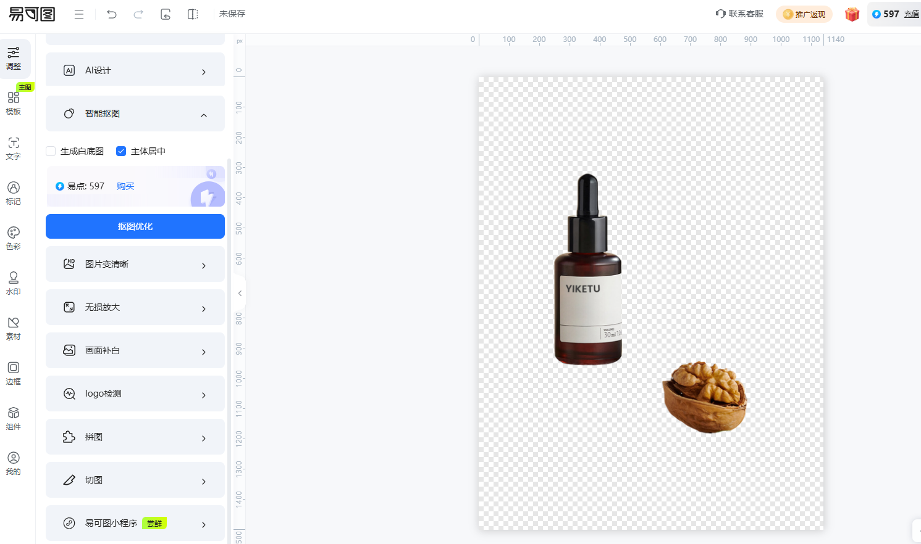Expand the AI设计 section arrow
Screen dimensions: 921x544
(204, 72)
